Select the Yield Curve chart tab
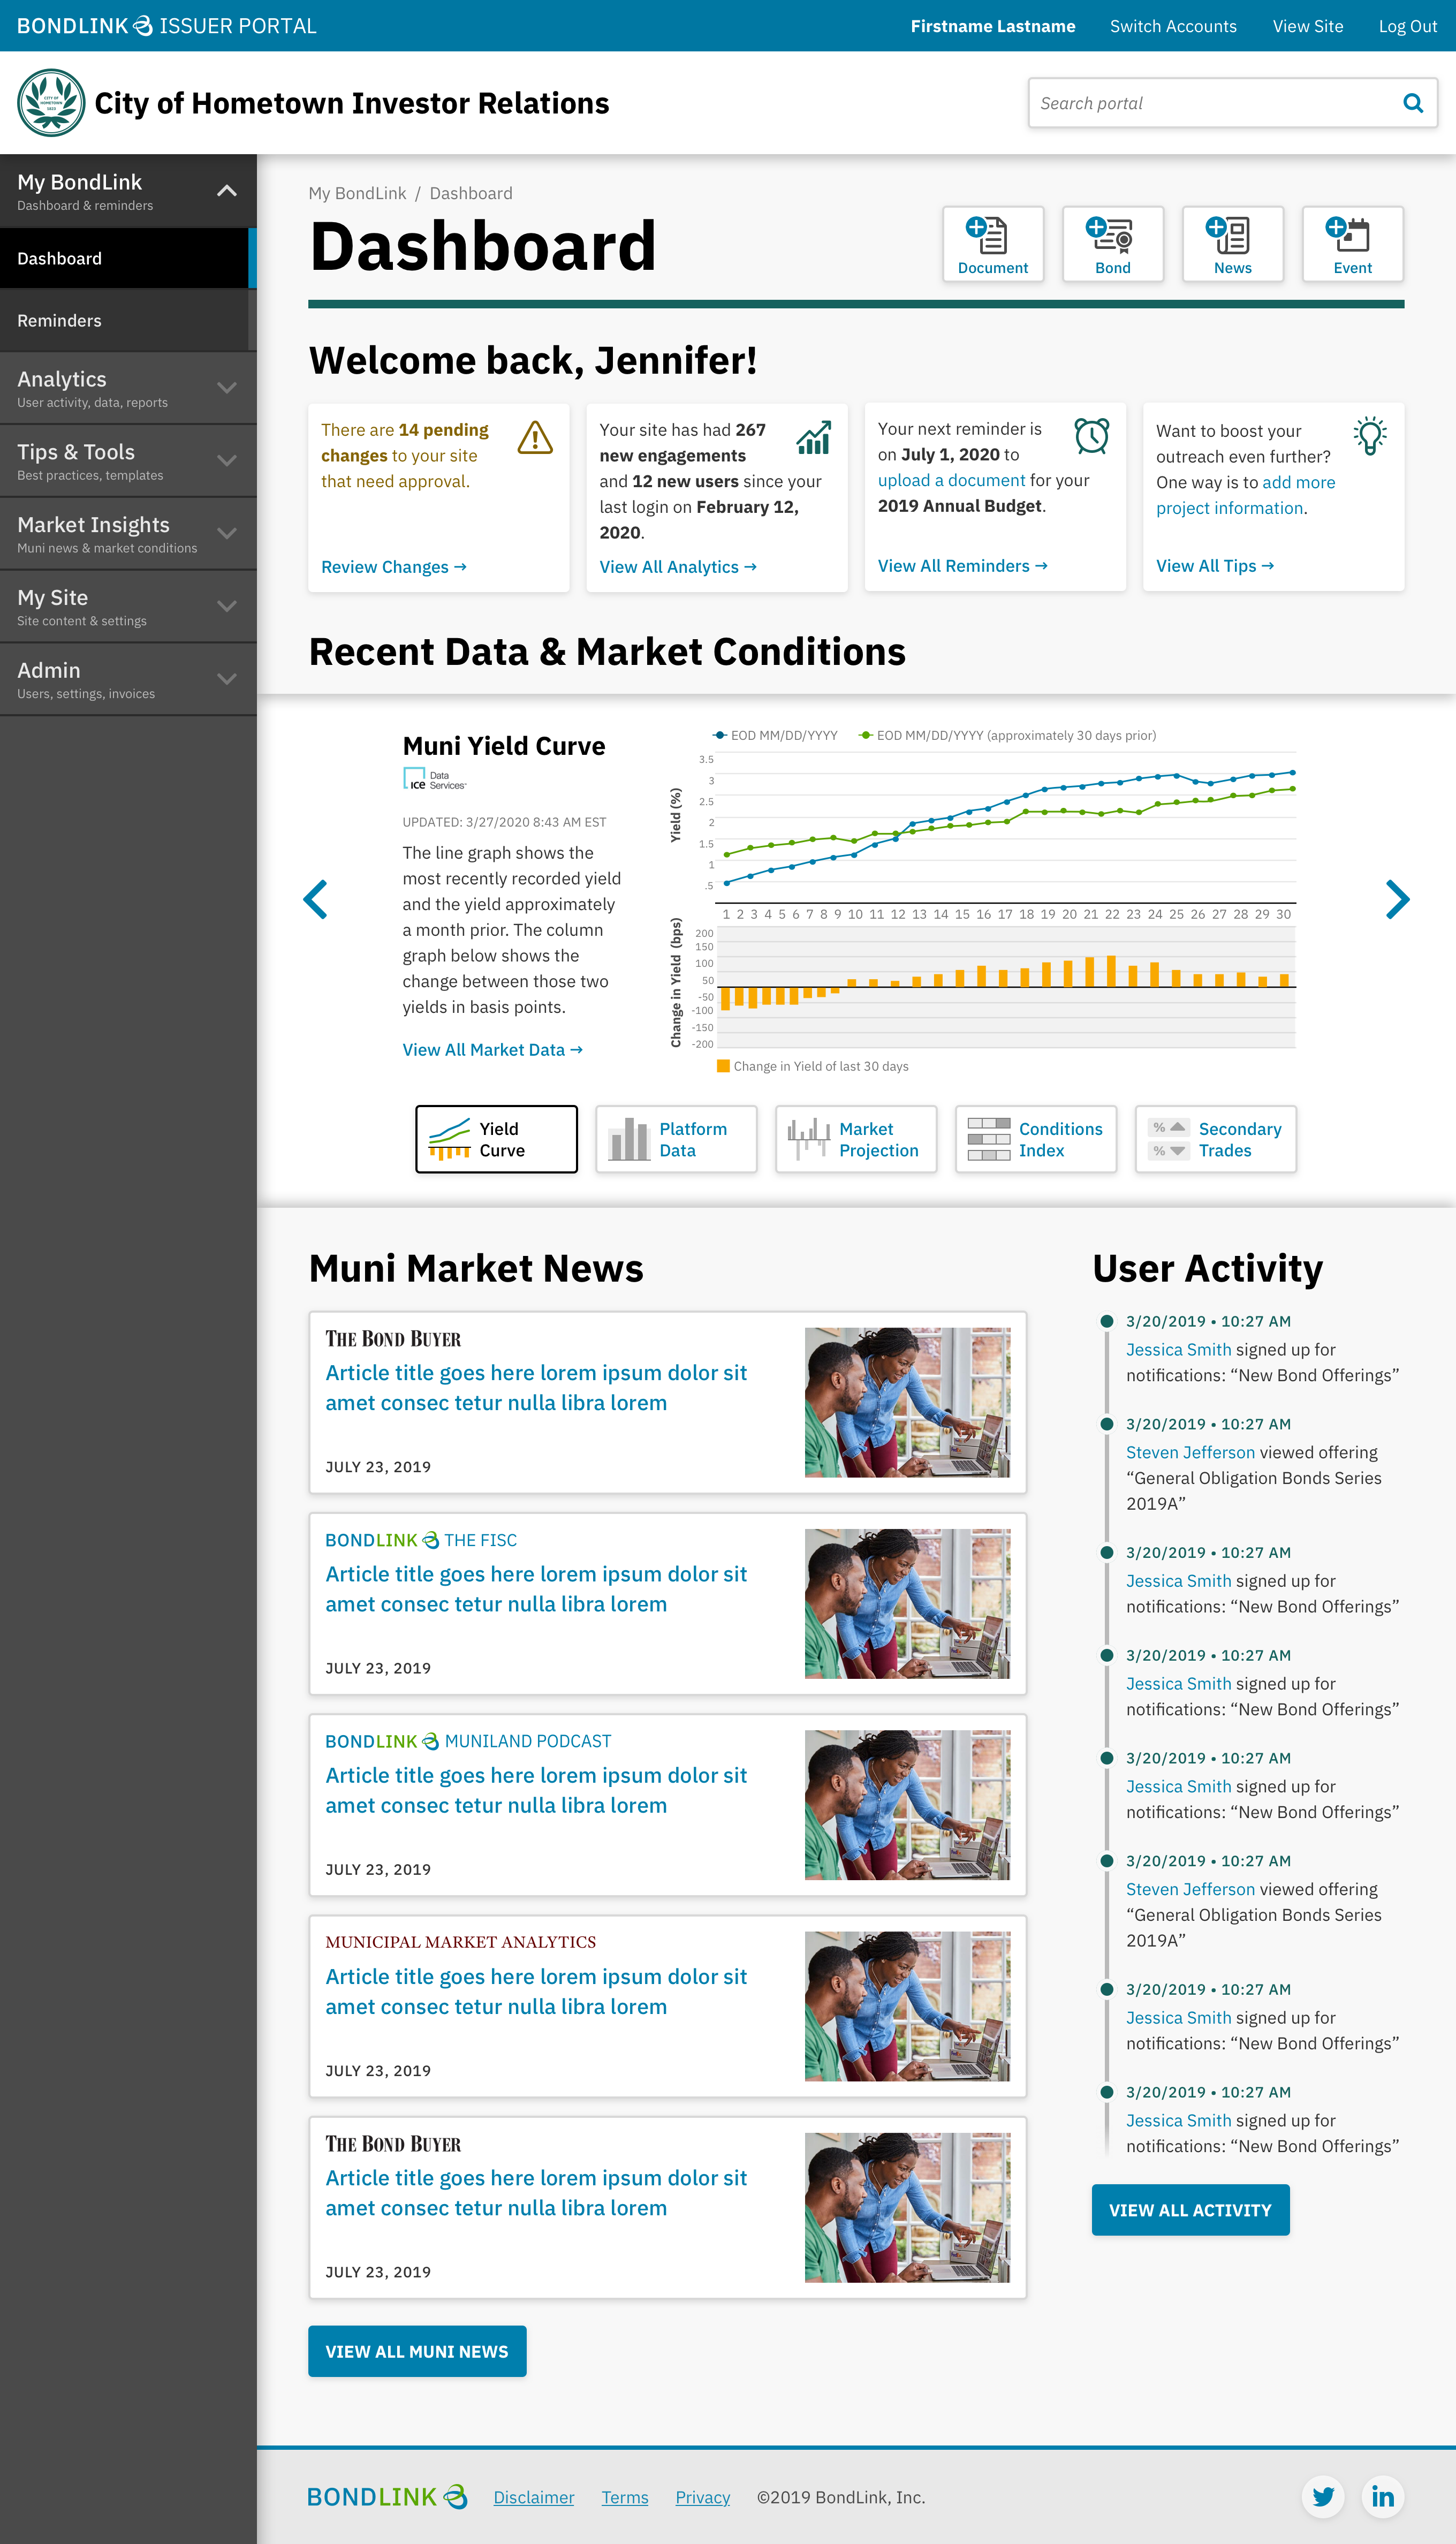The image size is (1456, 2544). 496,1139
